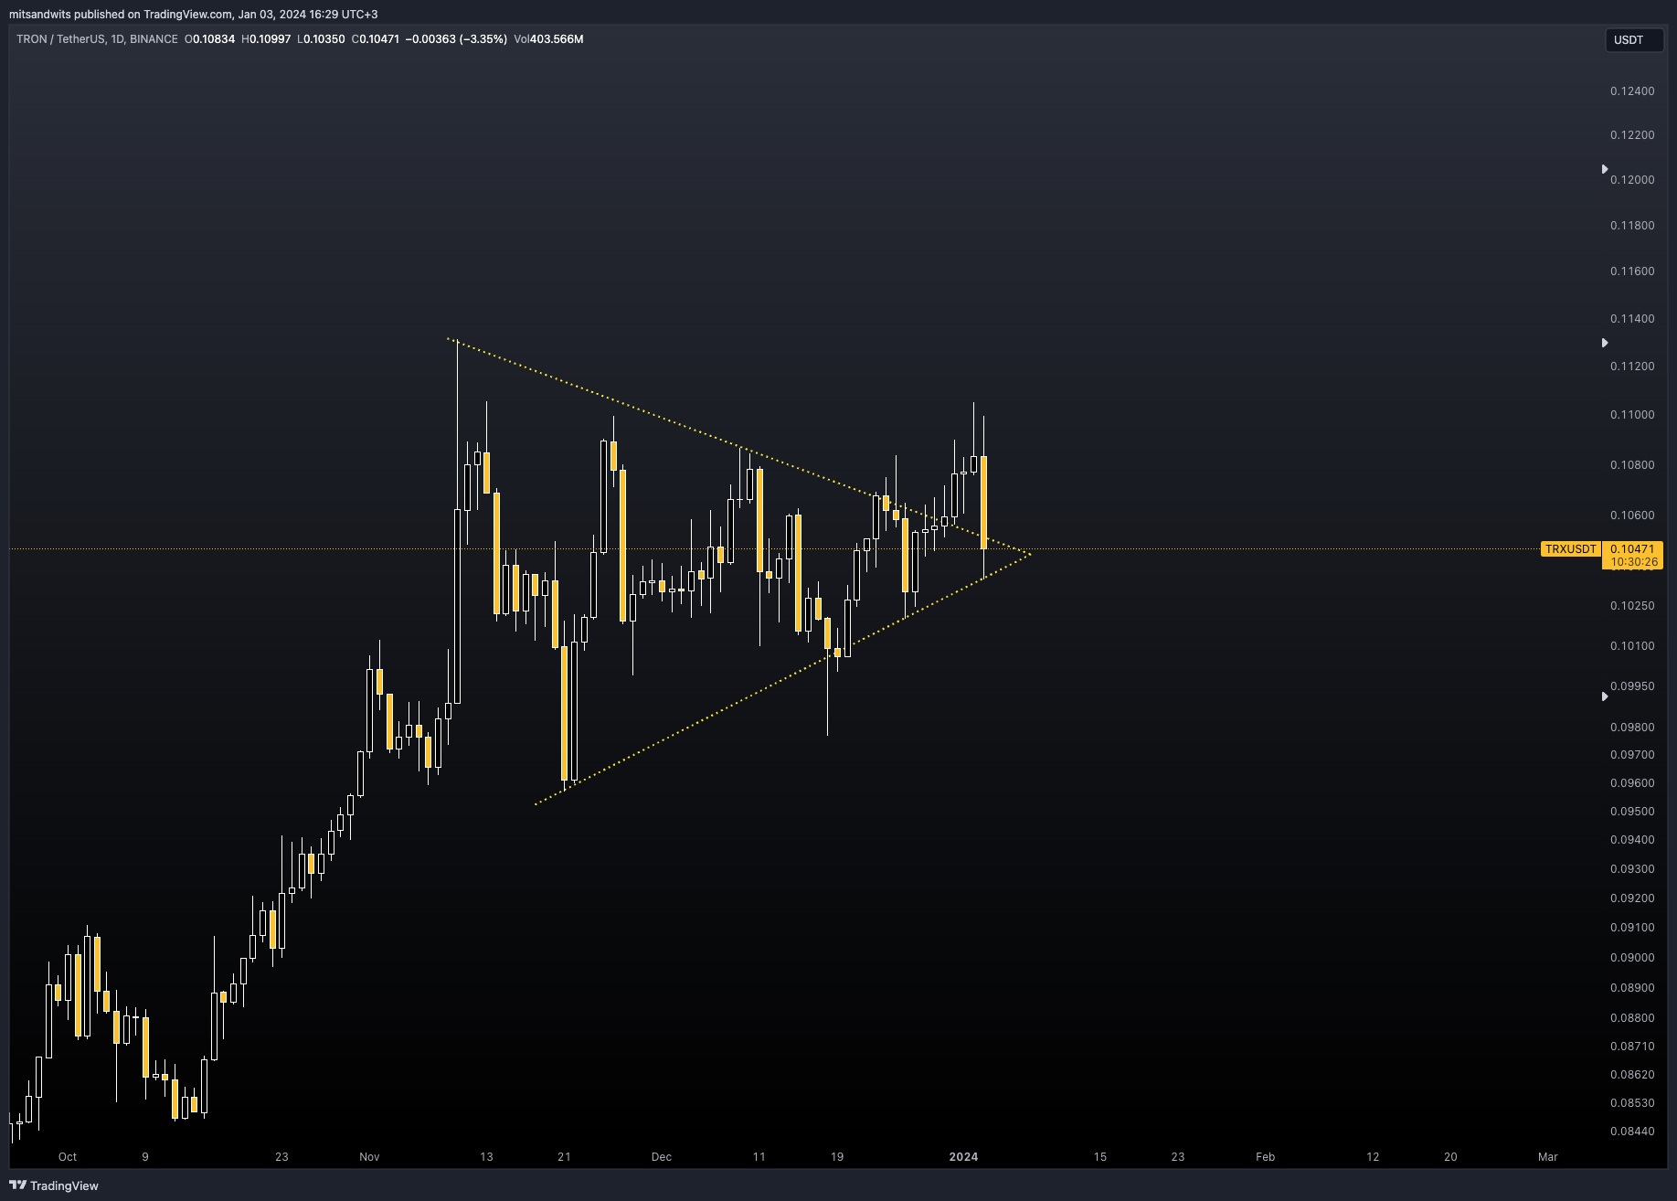Image resolution: width=1677 pixels, height=1201 pixels.
Task: Click the volume readout Vol403.566M
Action: (x=548, y=39)
